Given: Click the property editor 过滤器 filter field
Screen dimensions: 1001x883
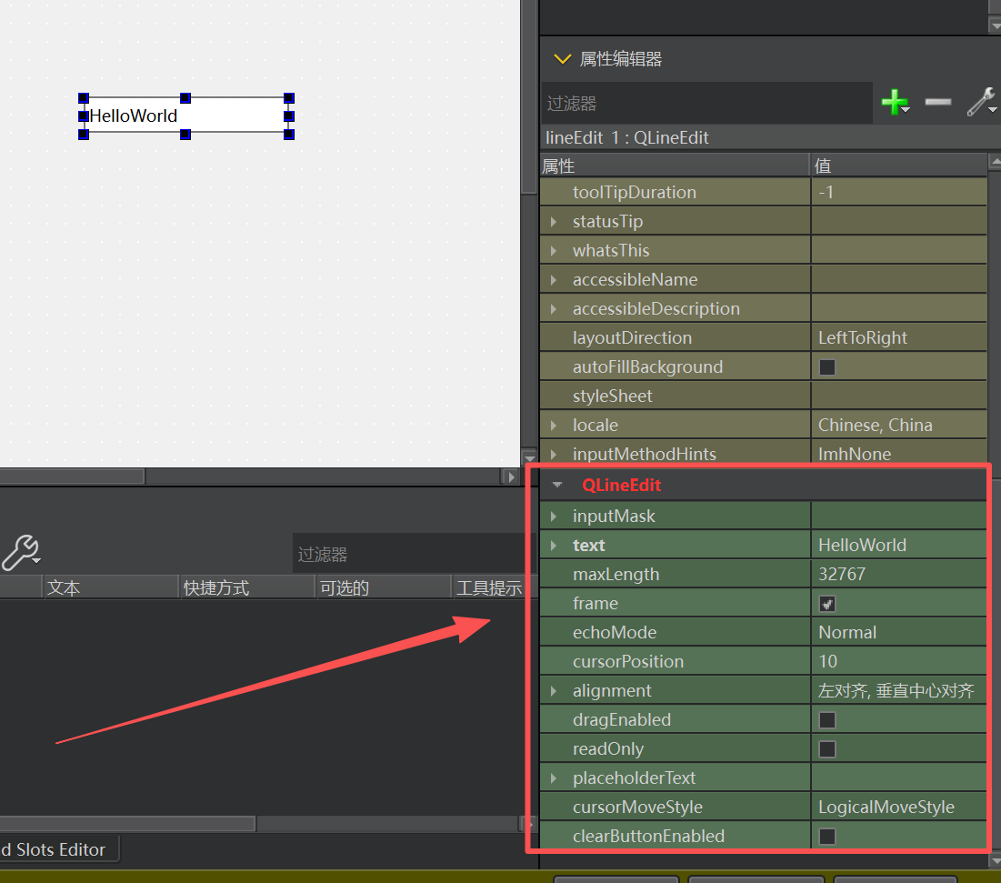Looking at the screenshot, I should [x=707, y=103].
